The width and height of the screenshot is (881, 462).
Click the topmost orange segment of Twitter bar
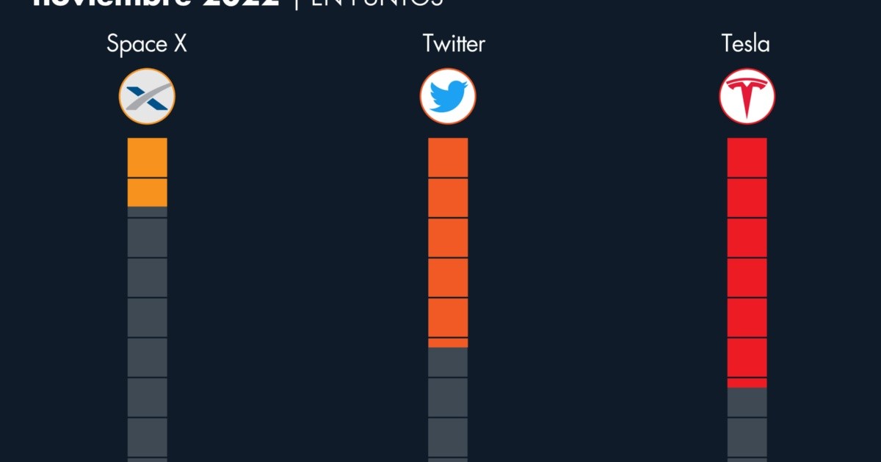pyautogui.click(x=448, y=158)
